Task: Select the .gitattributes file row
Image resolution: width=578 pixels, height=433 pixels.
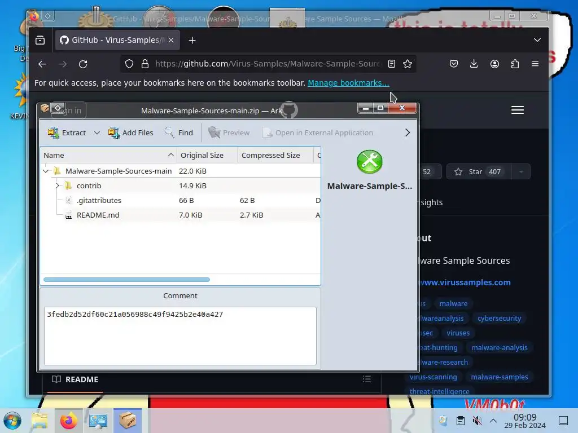Action: pyautogui.click(x=180, y=200)
